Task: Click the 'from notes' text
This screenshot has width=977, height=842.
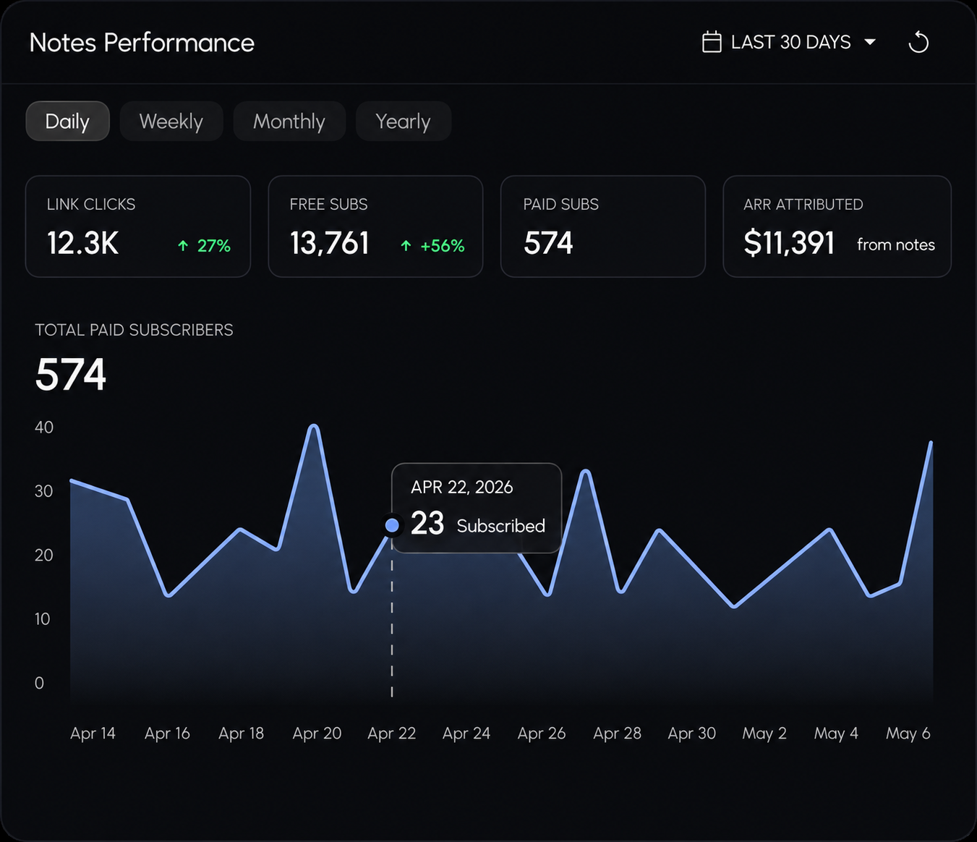Action: pos(896,244)
